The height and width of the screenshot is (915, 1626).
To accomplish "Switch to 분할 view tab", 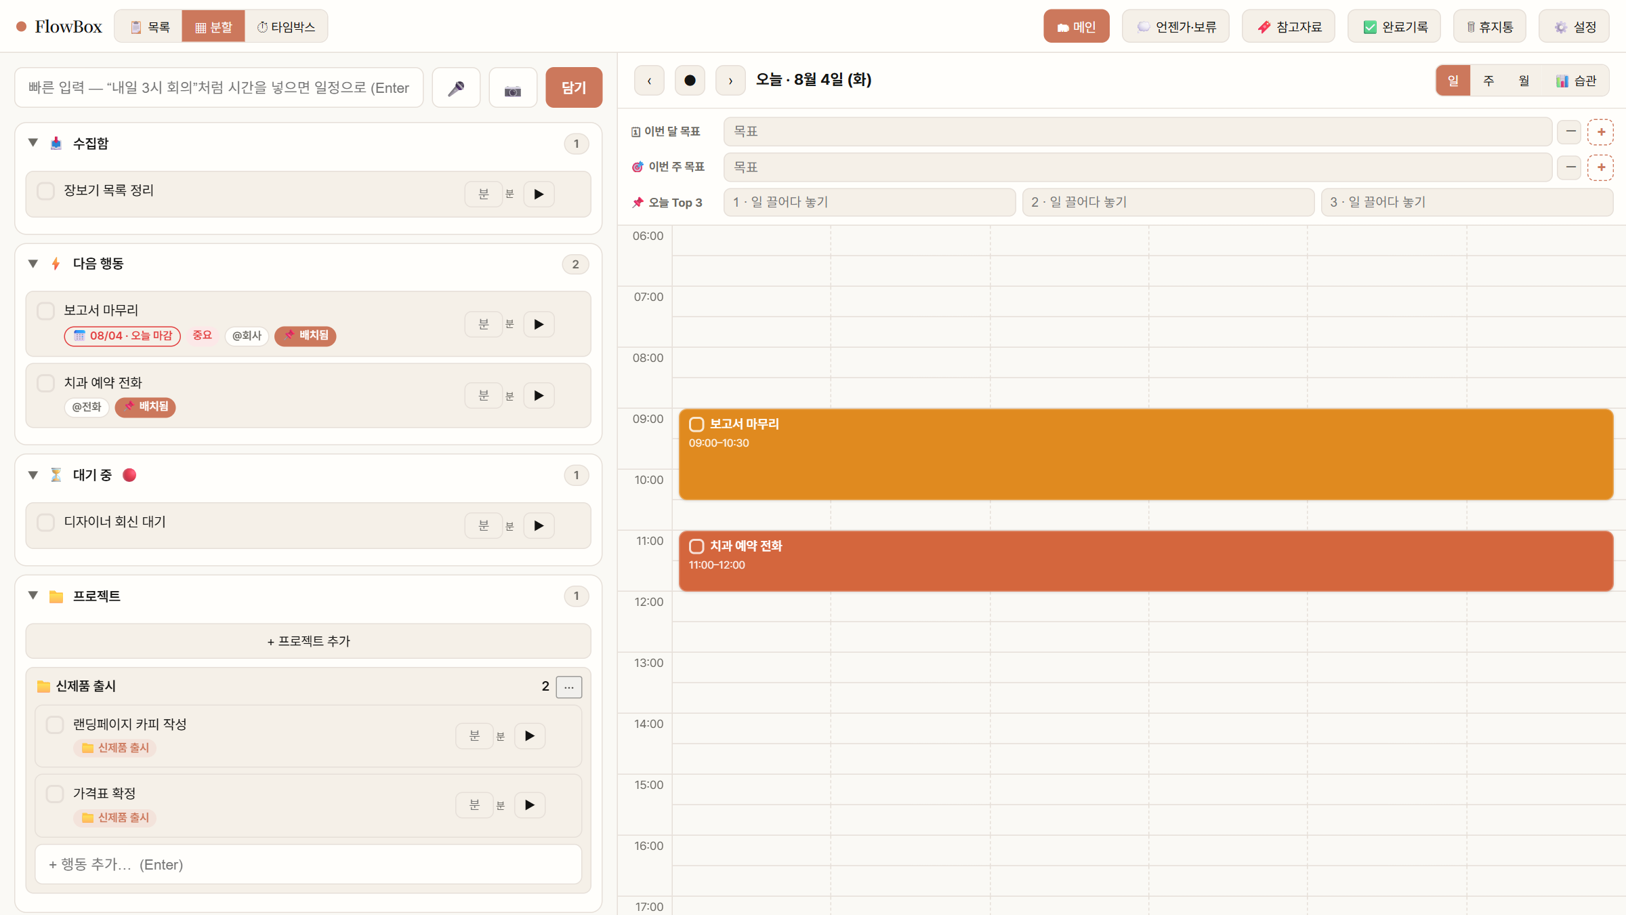I will tap(213, 27).
